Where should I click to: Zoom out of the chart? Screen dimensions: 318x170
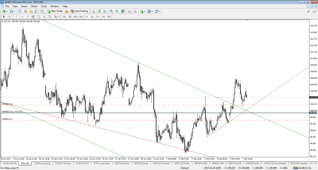[x=117, y=11]
